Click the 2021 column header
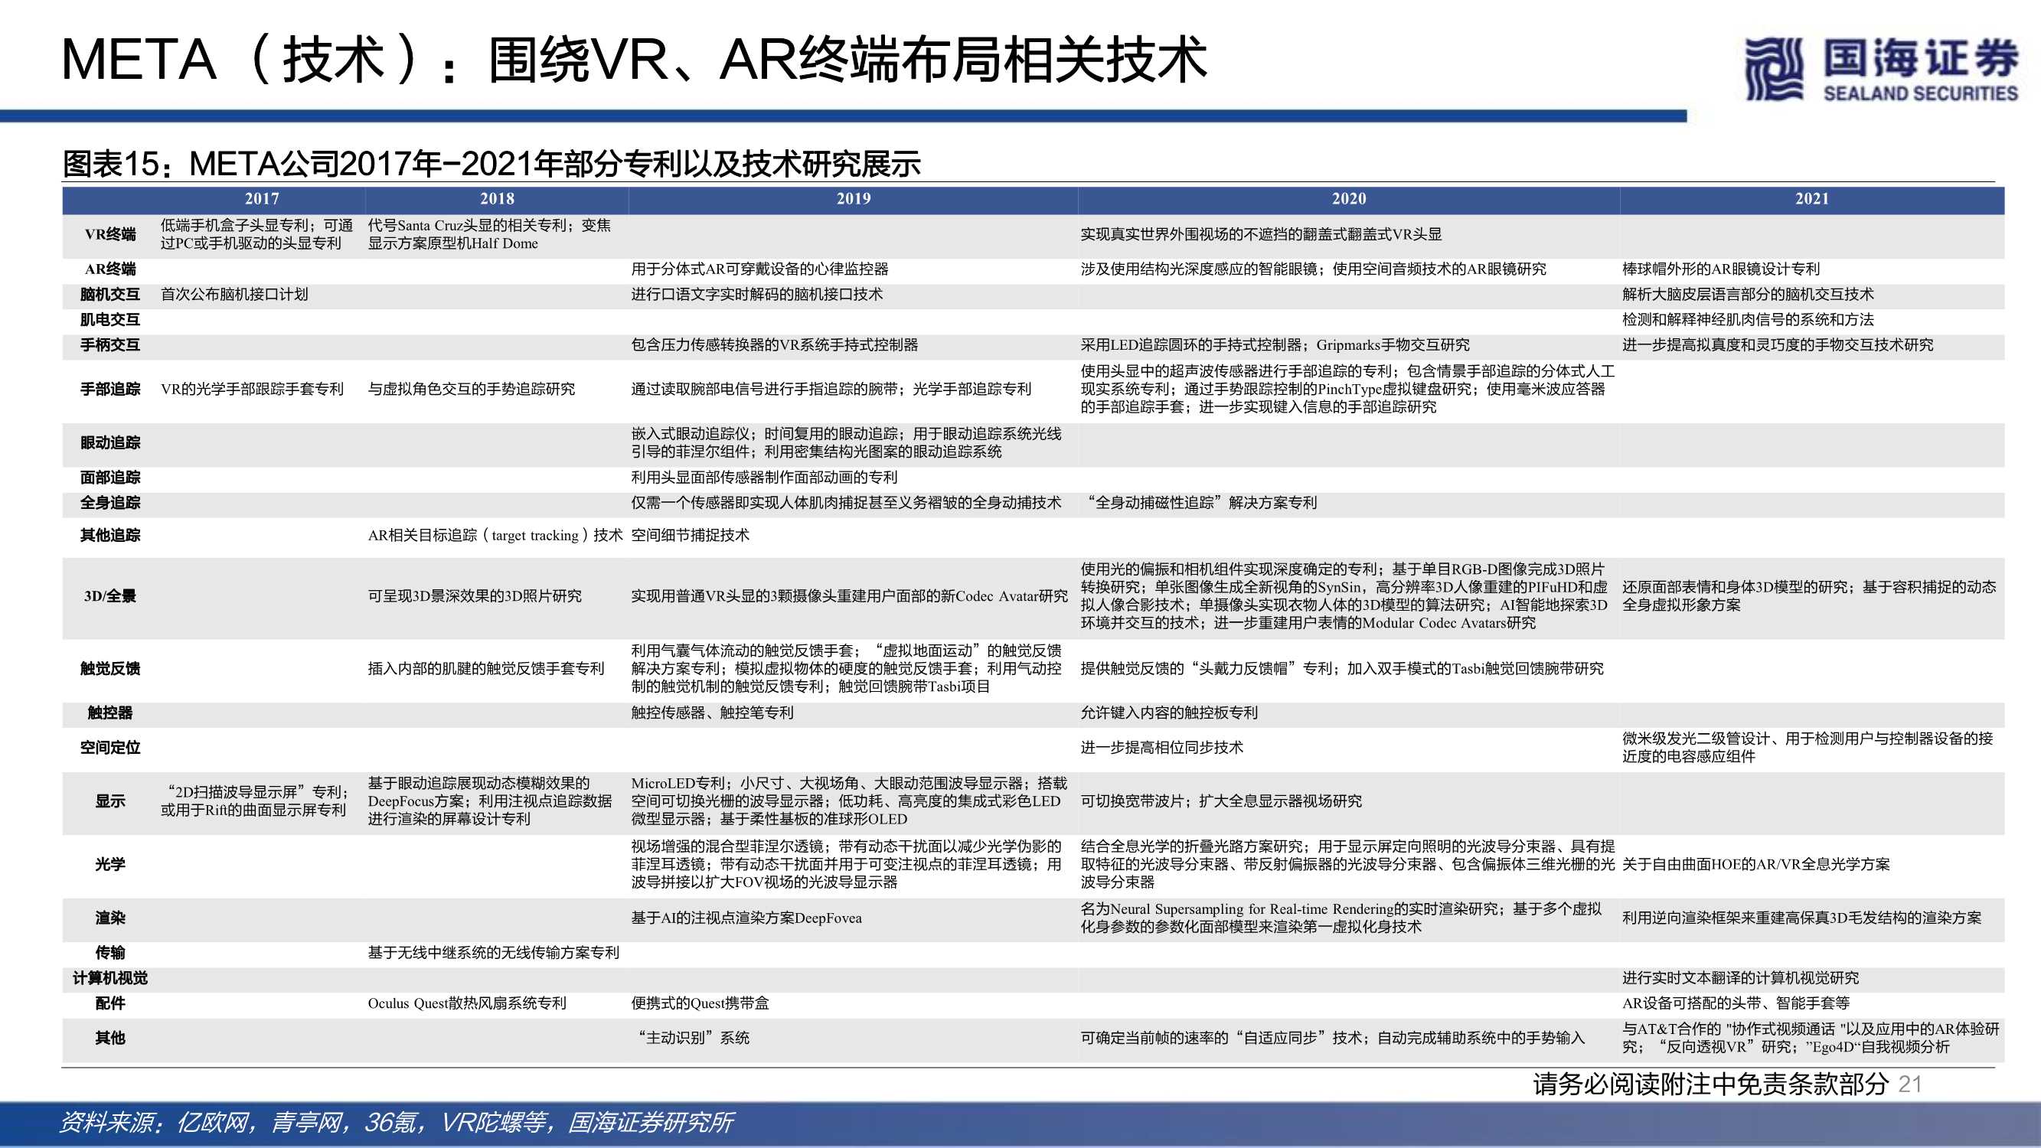This screenshot has height=1148, width=2041. pyautogui.click(x=1812, y=199)
